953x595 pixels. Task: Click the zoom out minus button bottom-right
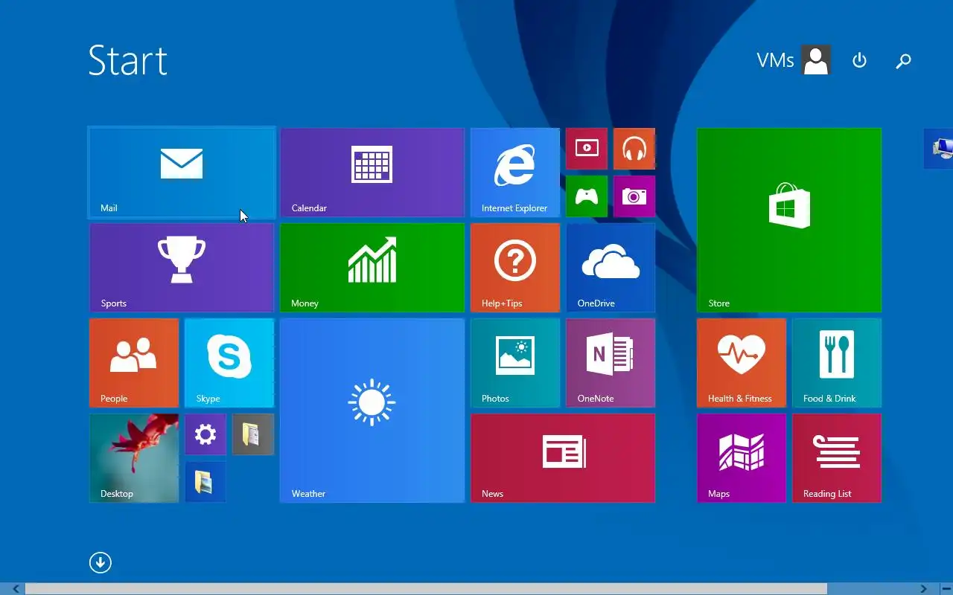[946, 589]
